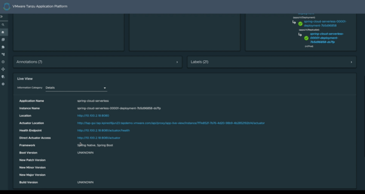Open the Information Category dropdown showing Details
The image size is (365, 194).
pos(77,88)
